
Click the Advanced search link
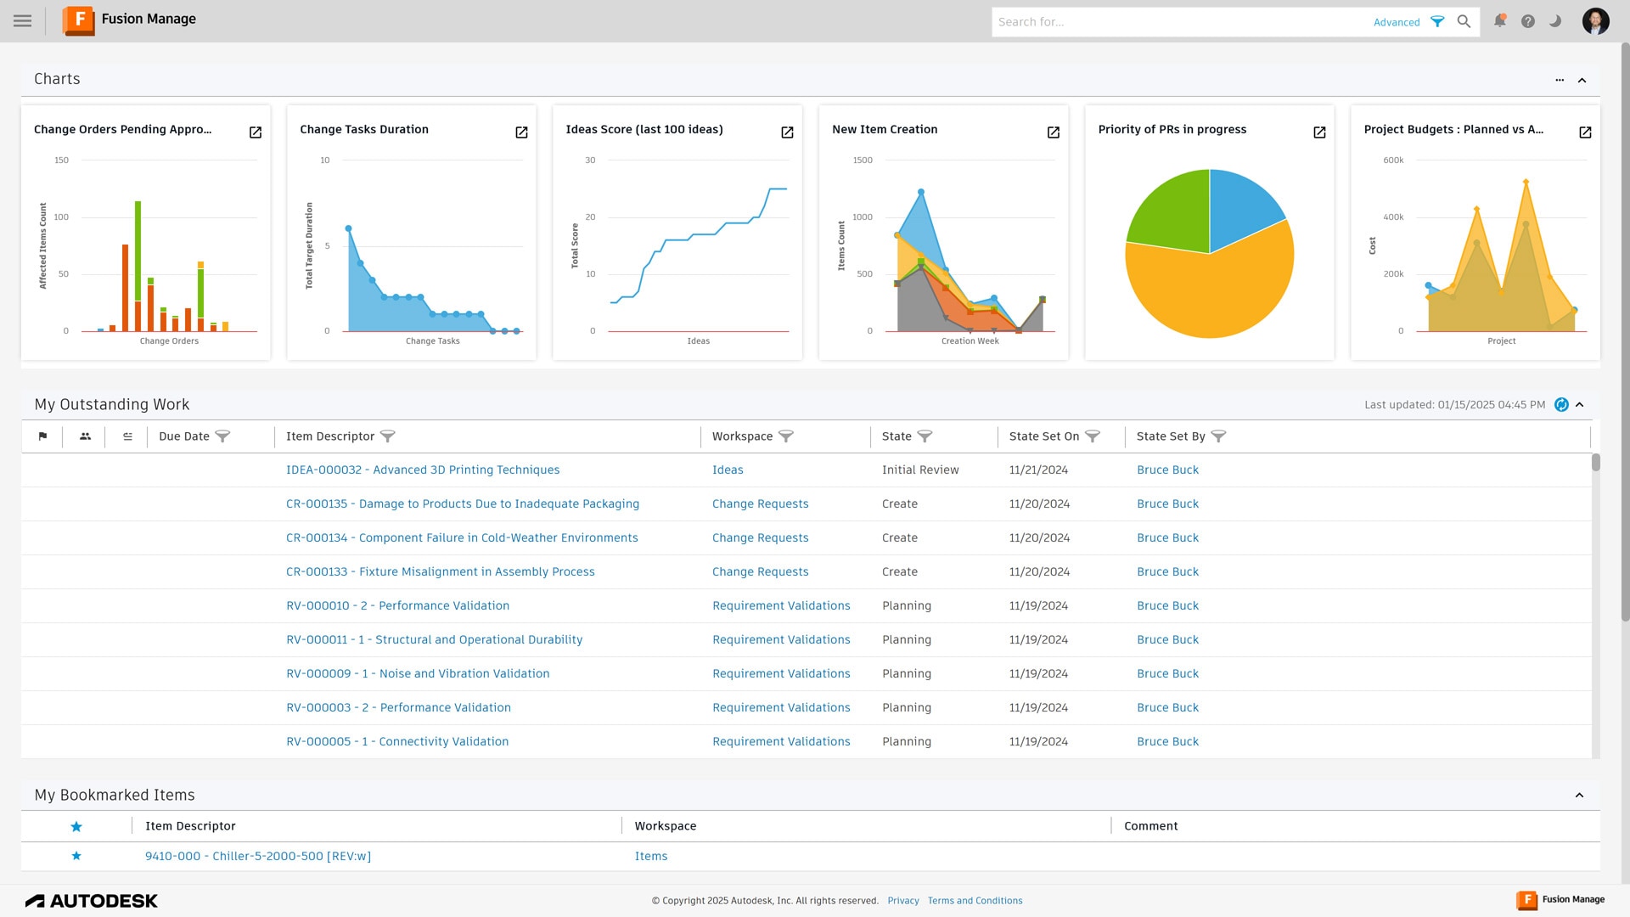pyautogui.click(x=1397, y=22)
